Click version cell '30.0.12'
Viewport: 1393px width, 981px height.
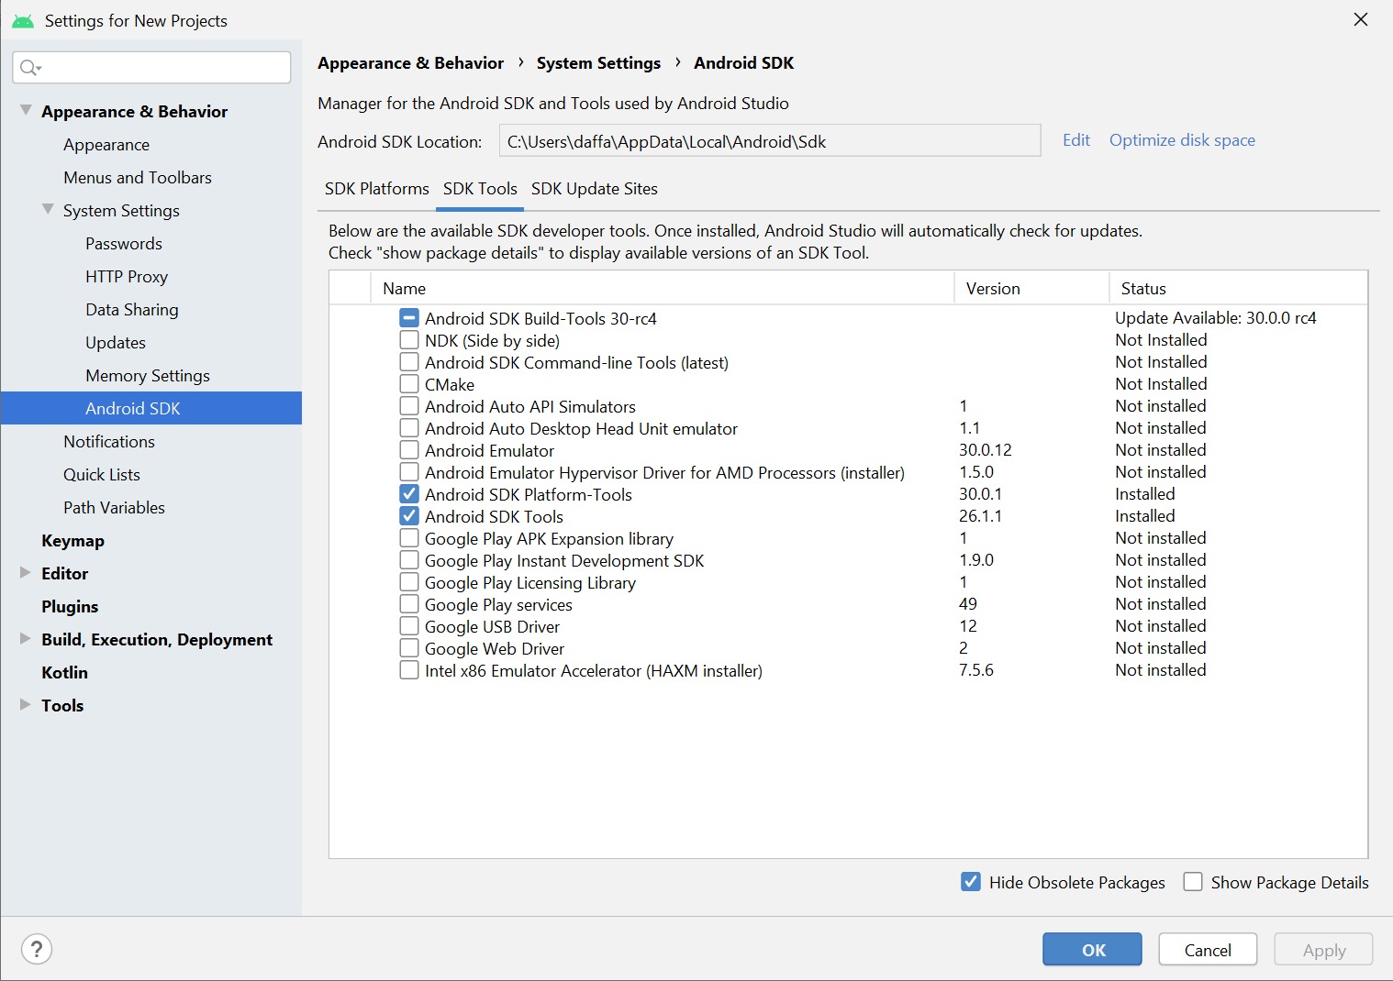986,450
